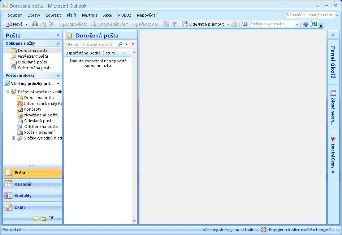Open the Nápověda menu
Viewport: 342px width, 235px height.
pos(146,15)
